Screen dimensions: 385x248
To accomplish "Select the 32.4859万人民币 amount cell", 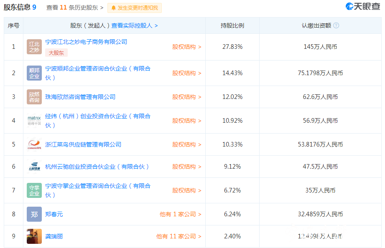I will [x=320, y=214].
